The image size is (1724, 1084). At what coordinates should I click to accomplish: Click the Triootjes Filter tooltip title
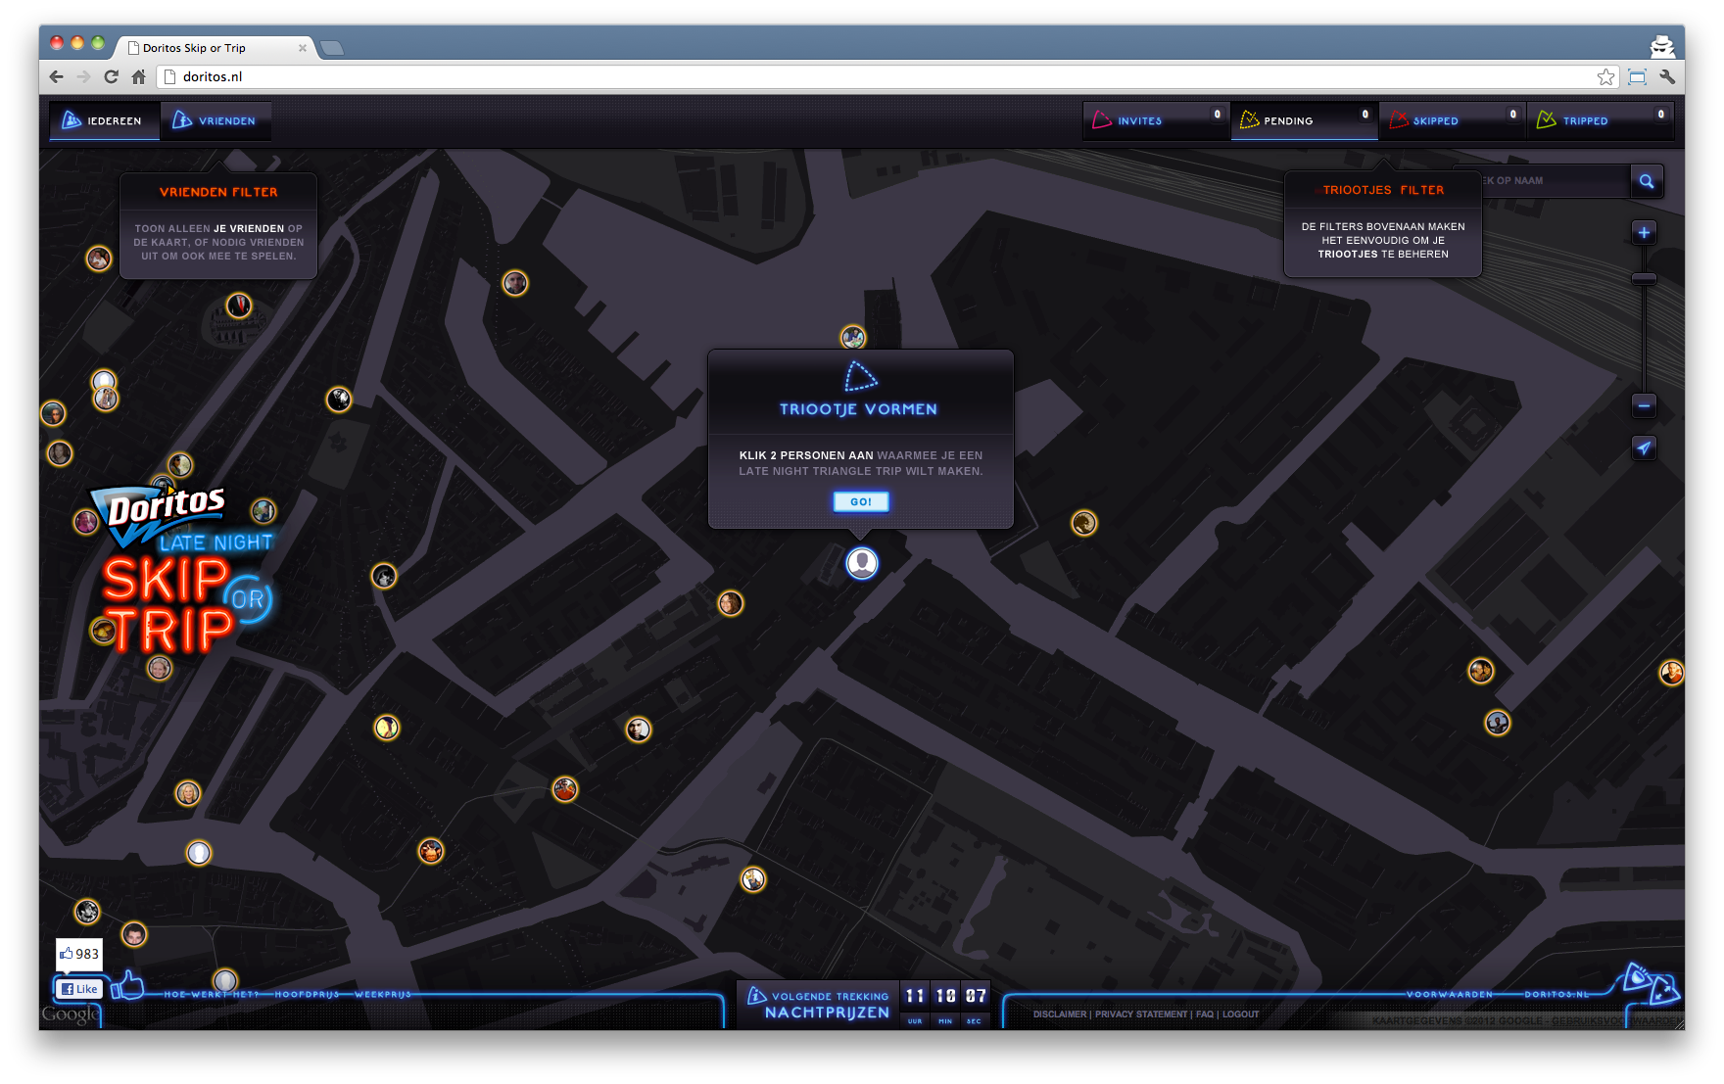tap(1383, 190)
